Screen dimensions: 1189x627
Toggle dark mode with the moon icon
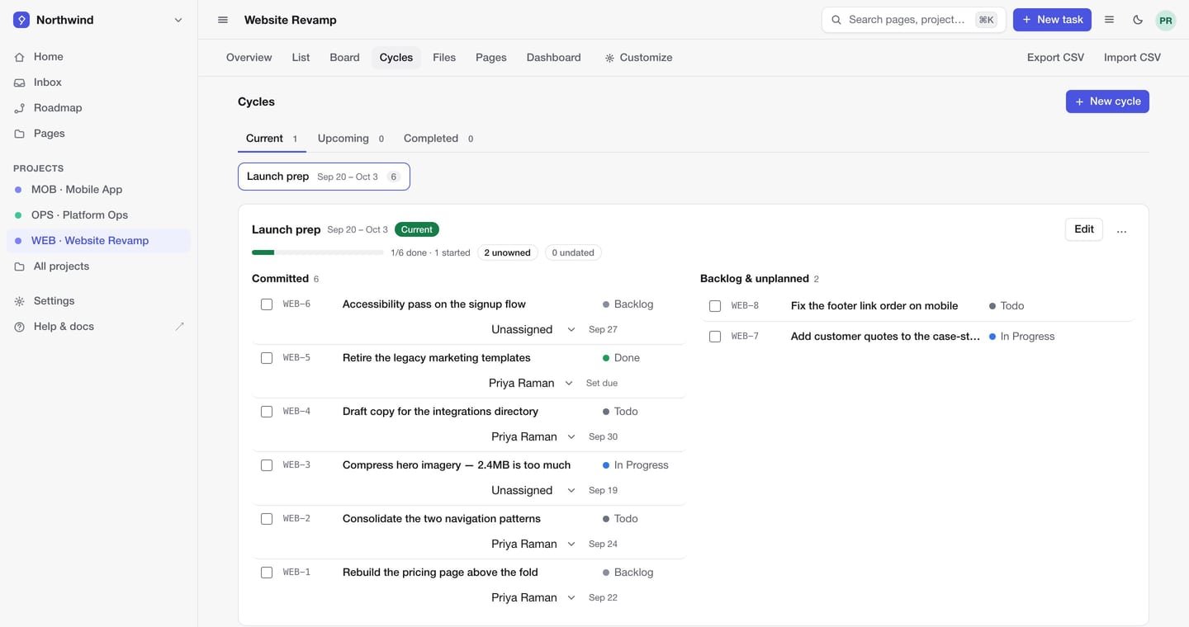coord(1138,20)
